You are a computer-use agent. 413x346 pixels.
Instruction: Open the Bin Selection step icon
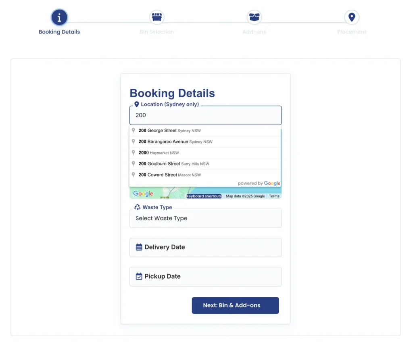[x=157, y=17]
